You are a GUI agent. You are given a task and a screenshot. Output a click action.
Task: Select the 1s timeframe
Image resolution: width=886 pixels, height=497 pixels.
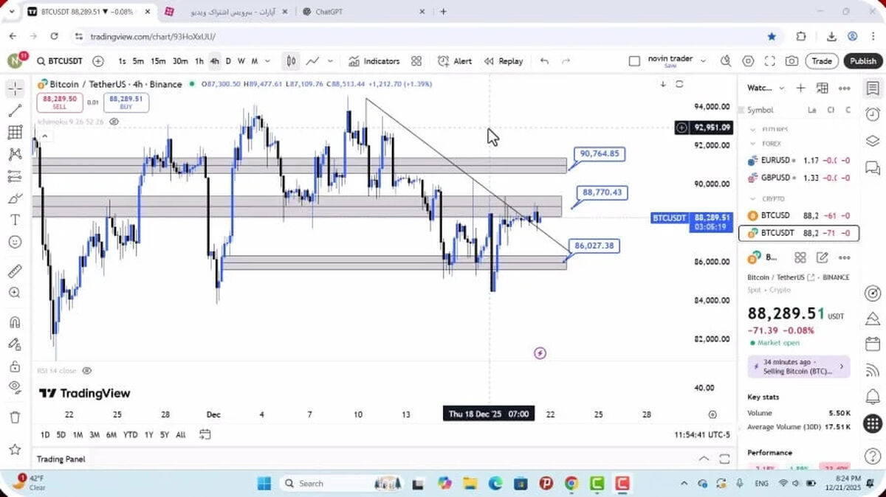[122, 61]
